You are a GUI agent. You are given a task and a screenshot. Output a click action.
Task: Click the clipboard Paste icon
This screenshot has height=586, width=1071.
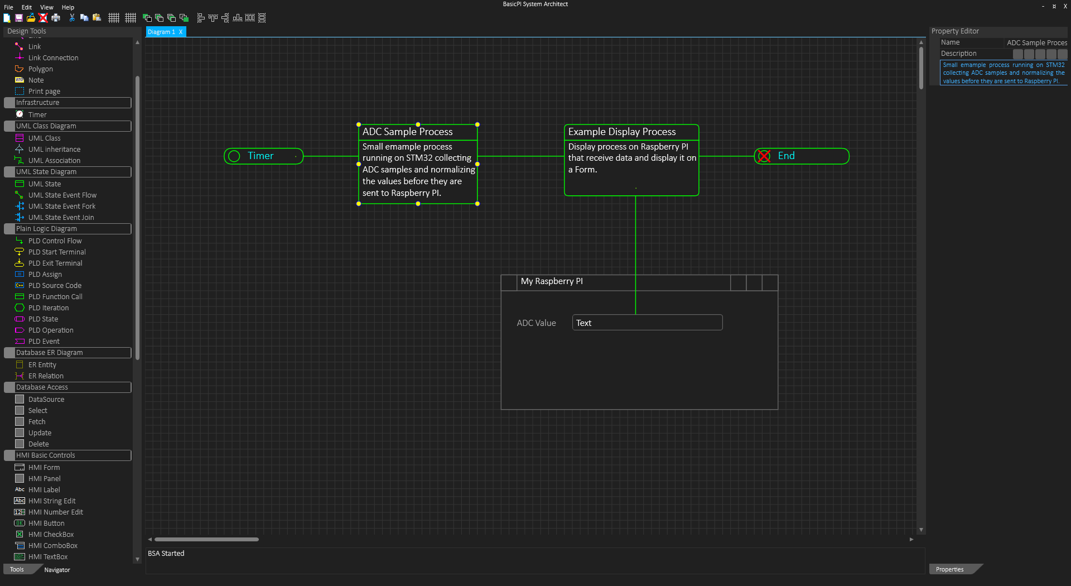point(97,18)
